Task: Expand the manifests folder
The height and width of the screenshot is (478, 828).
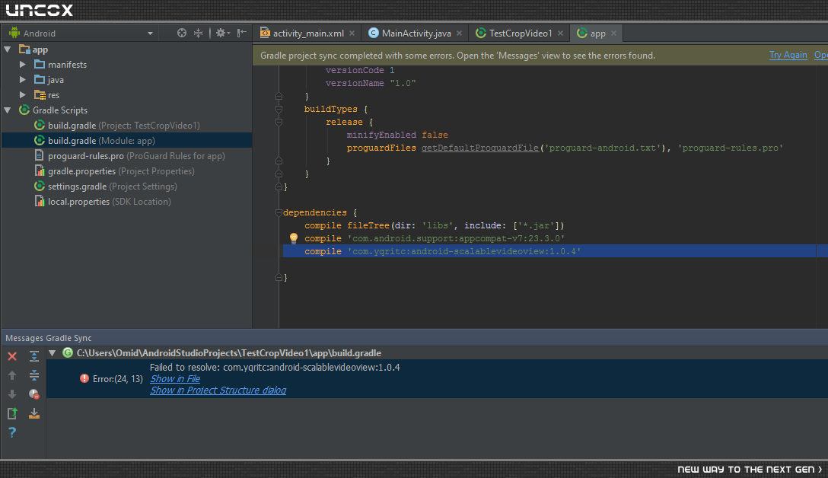Action: coord(23,65)
